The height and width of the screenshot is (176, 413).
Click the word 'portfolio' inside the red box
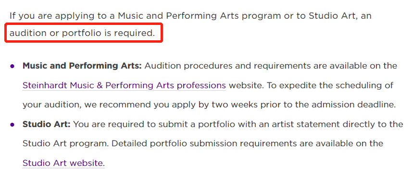81,33
